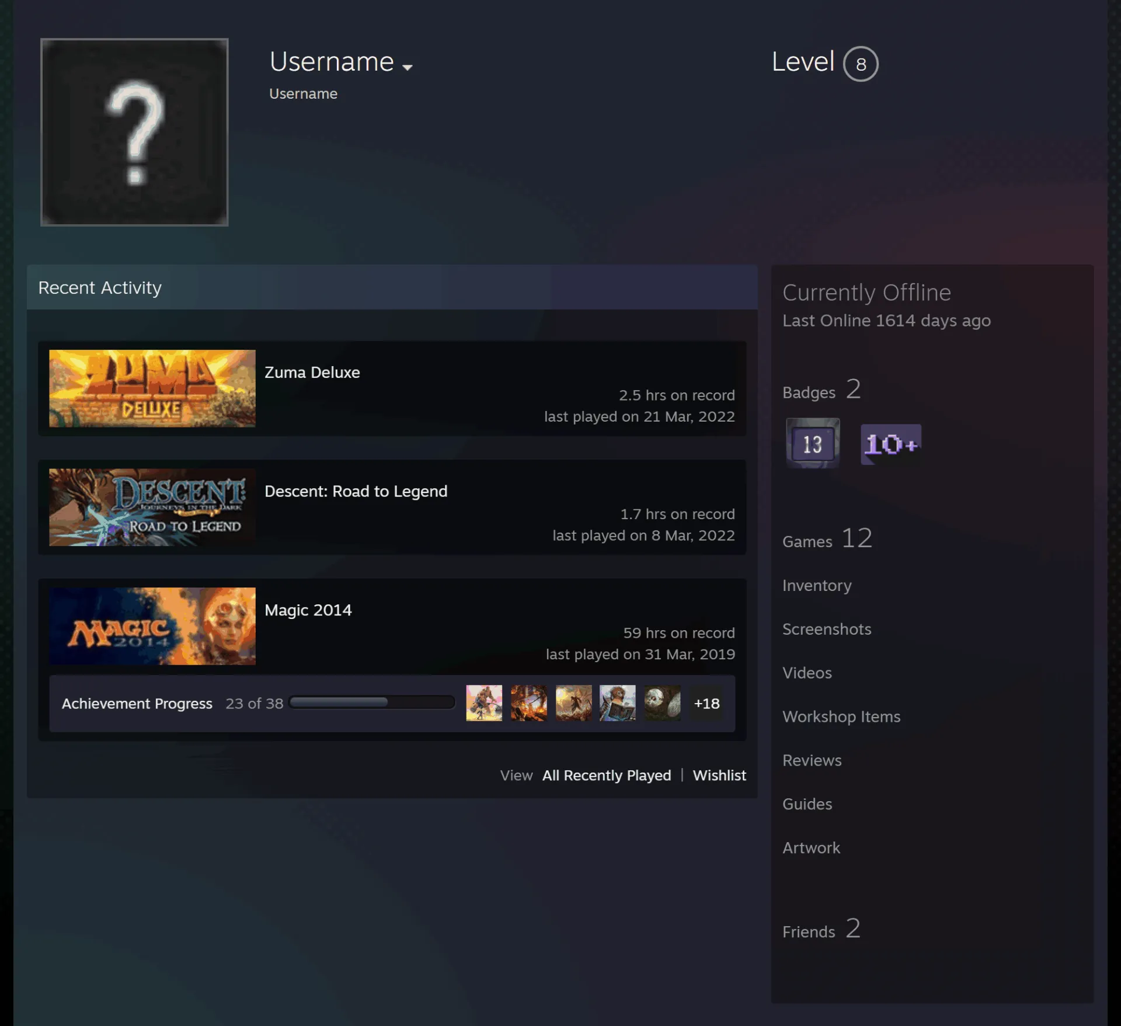Click 'last played on 21 Mar, 2022' text
Screen dimensions: 1121x1026
[x=639, y=417]
